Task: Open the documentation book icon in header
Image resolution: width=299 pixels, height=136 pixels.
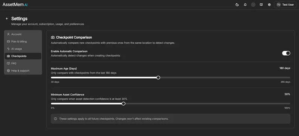Action: pyautogui.click(x=261, y=5)
